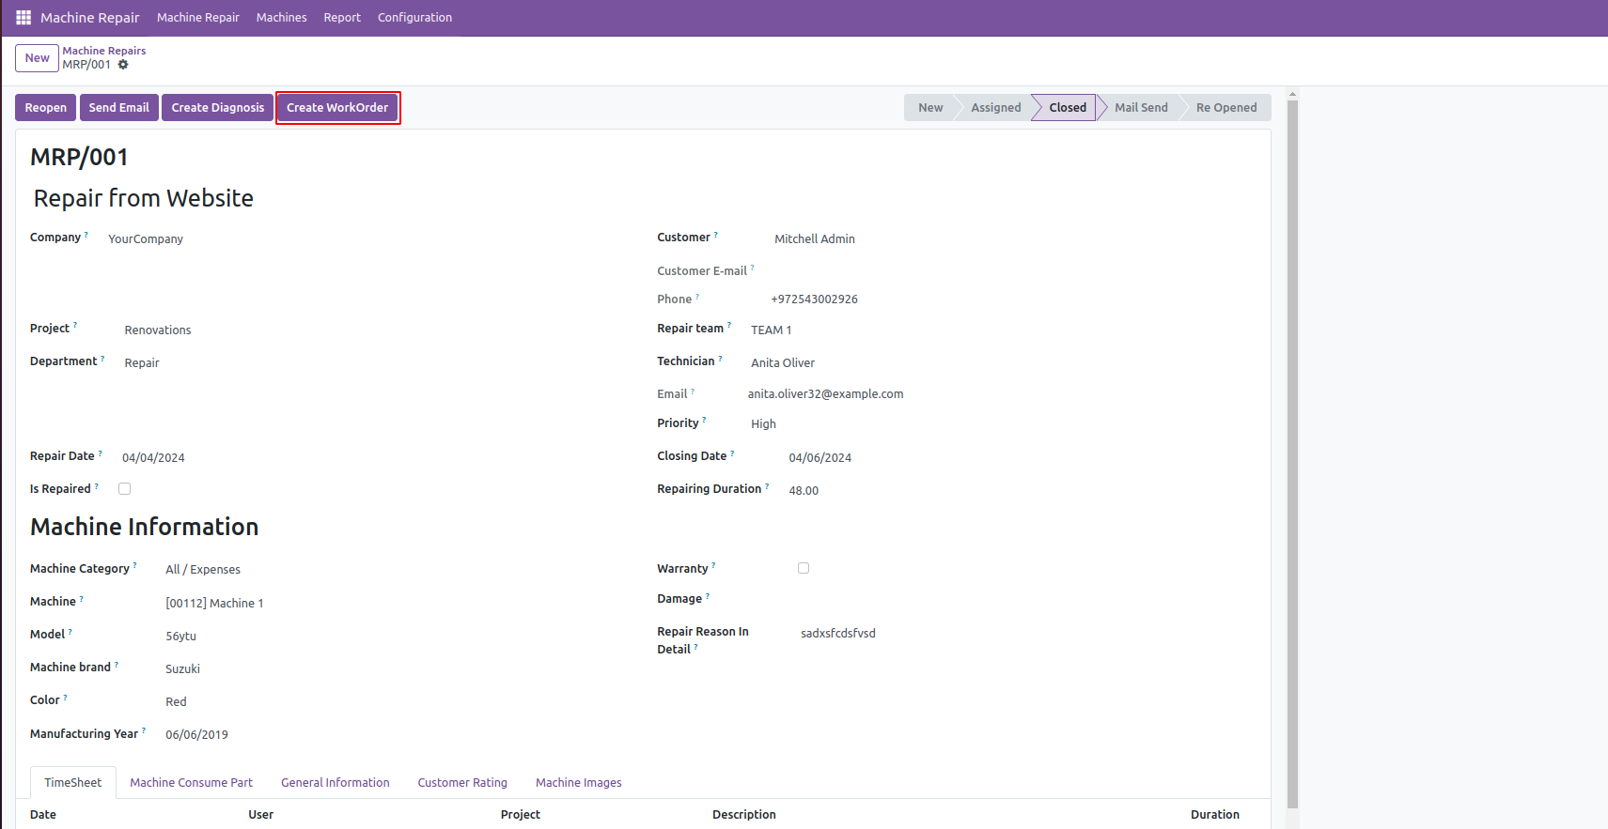This screenshot has height=829, width=1608.
Task: Go back via Machine Repairs breadcrumb link
Action: pos(104,51)
